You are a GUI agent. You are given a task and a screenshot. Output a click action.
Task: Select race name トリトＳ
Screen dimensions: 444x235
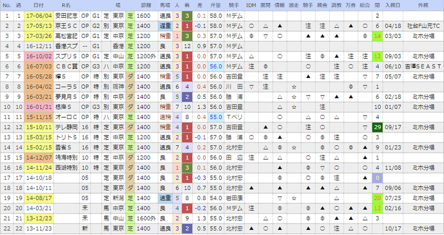point(67,137)
